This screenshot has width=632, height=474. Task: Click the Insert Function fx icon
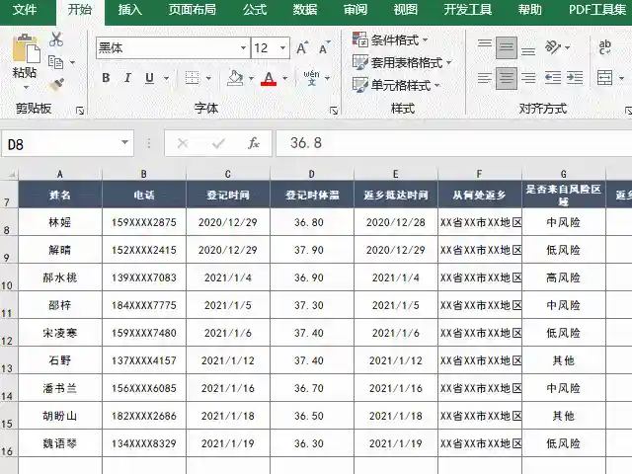[254, 143]
